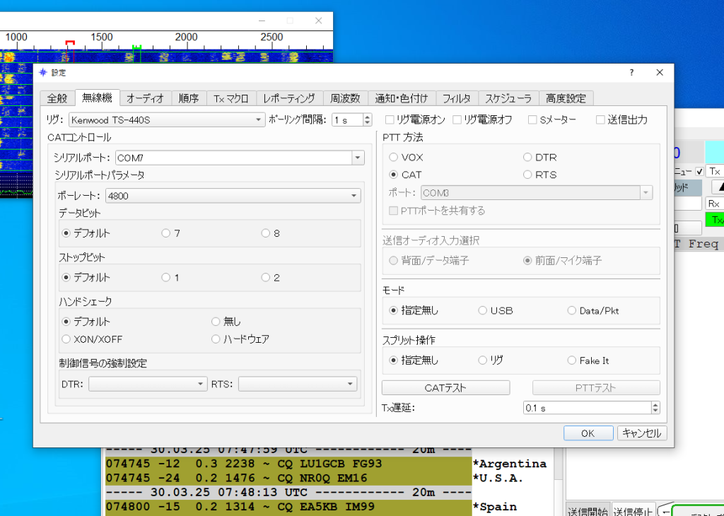The width and height of the screenshot is (724, 516).
Task: Check the 送信出力 checkbox
Action: 600,120
